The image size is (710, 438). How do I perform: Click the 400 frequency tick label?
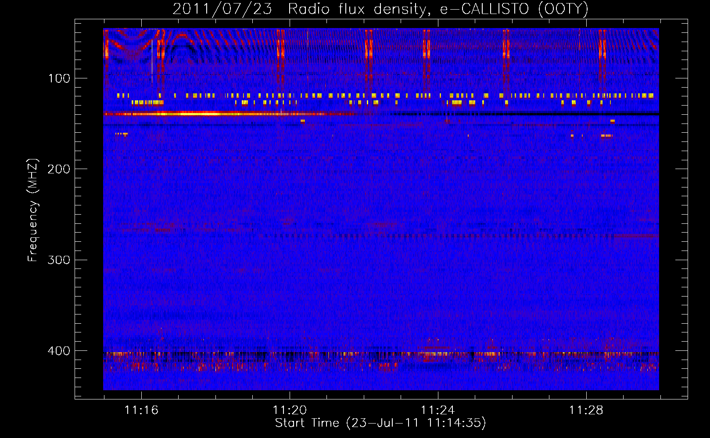pyautogui.click(x=59, y=351)
